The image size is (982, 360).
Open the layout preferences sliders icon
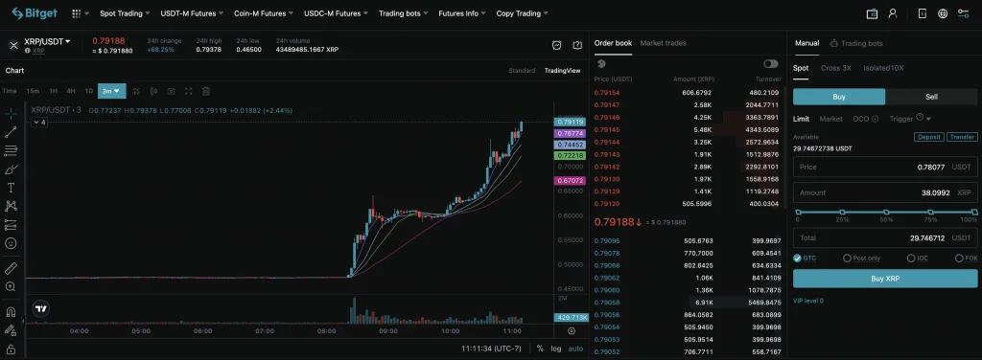(963, 13)
